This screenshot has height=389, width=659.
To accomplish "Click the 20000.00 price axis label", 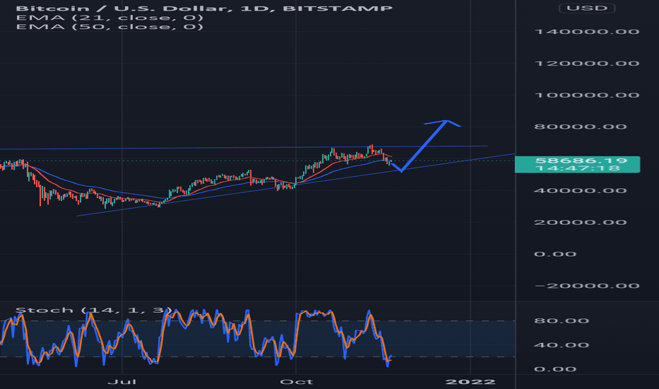I will point(581,222).
